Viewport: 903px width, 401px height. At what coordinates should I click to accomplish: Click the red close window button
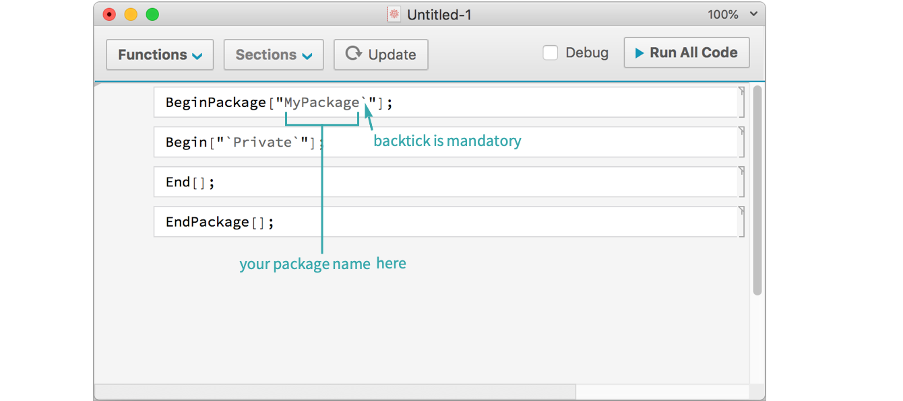coord(109,14)
